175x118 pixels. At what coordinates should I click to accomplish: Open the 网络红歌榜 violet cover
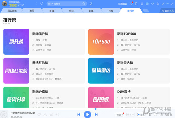coord(16,71)
